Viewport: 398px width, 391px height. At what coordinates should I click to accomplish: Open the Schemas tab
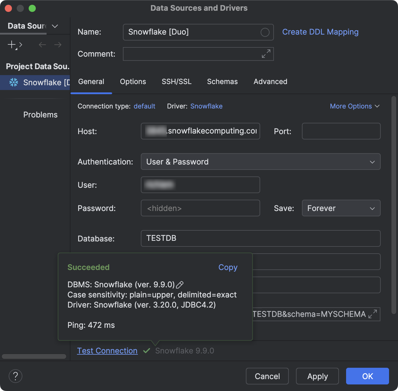pos(222,81)
